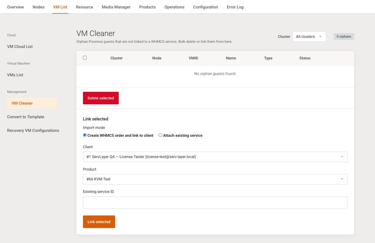Open the Overview tab
This screenshot has width=375, height=243.
click(x=16, y=7)
